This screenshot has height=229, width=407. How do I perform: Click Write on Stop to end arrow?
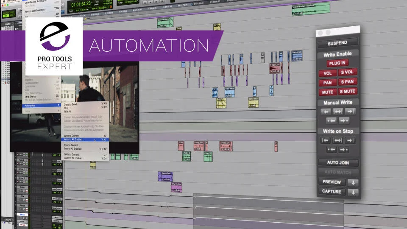pos(350,140)
